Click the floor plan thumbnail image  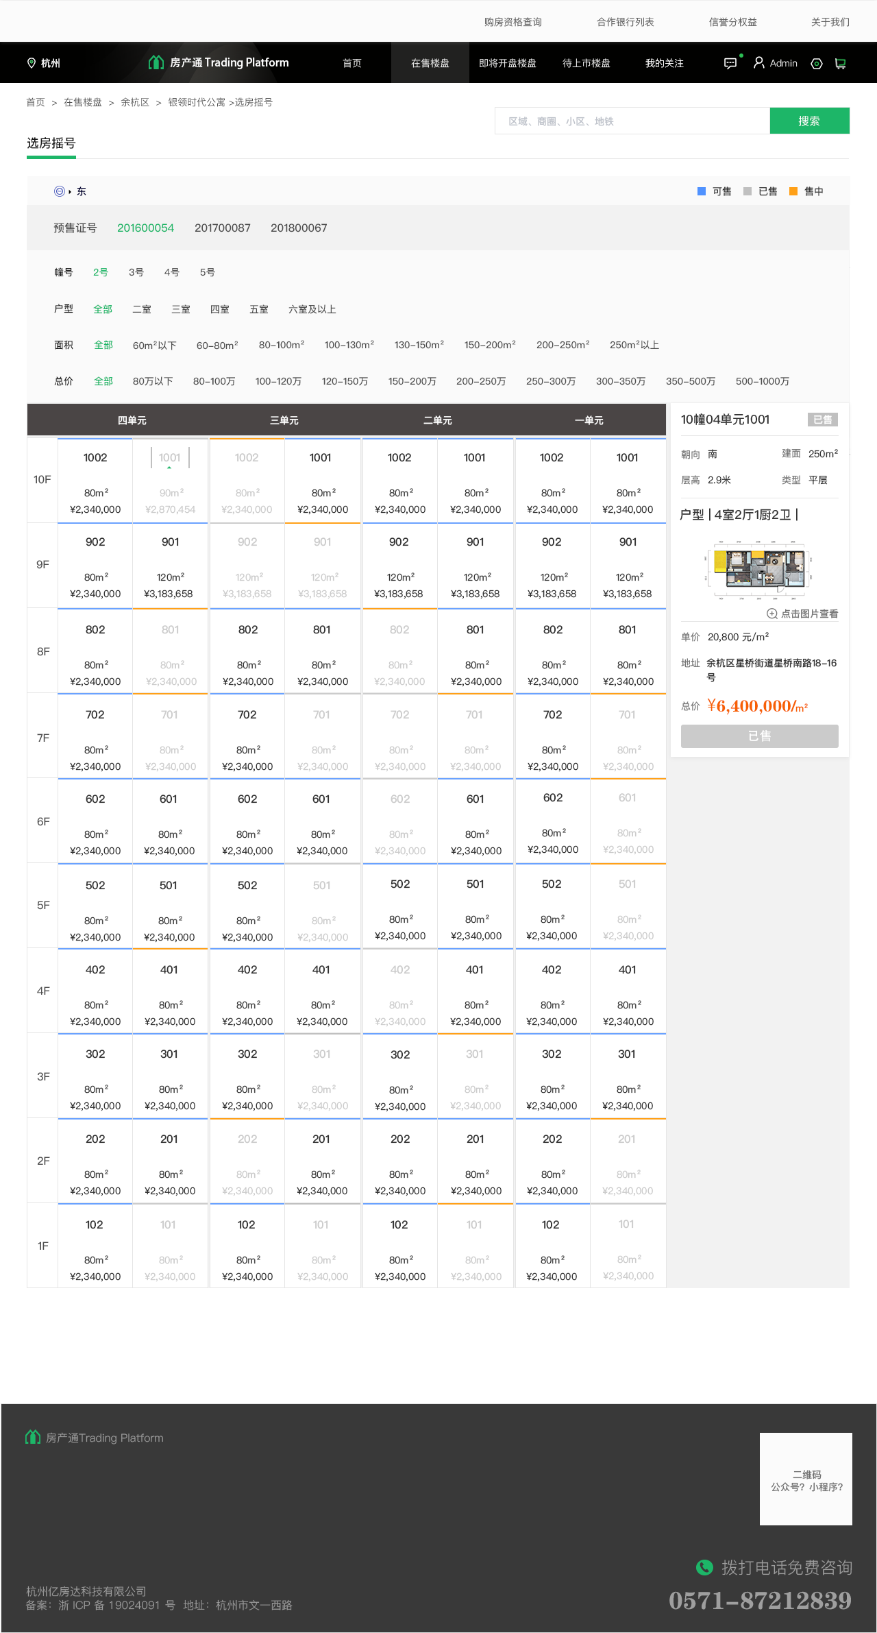[x=759, y=570]
